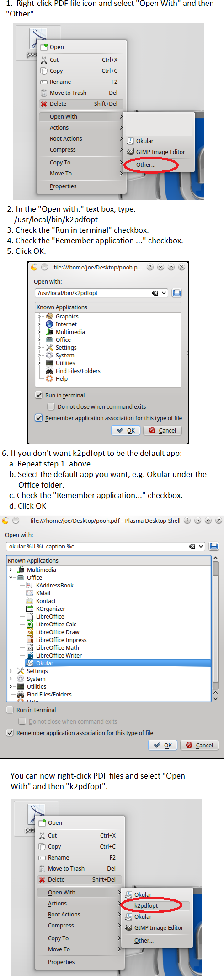The image size is (224, 976).
Task: Click the clear-text icon in k2pdfopt field
Action: coord(155,293)
